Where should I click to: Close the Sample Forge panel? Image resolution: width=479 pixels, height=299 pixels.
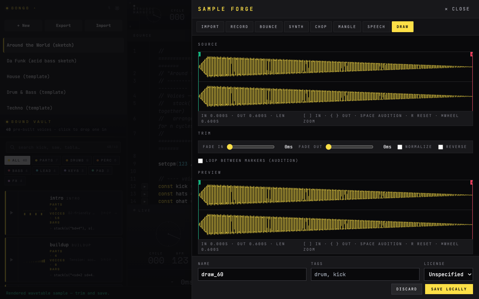pos(457,9)
